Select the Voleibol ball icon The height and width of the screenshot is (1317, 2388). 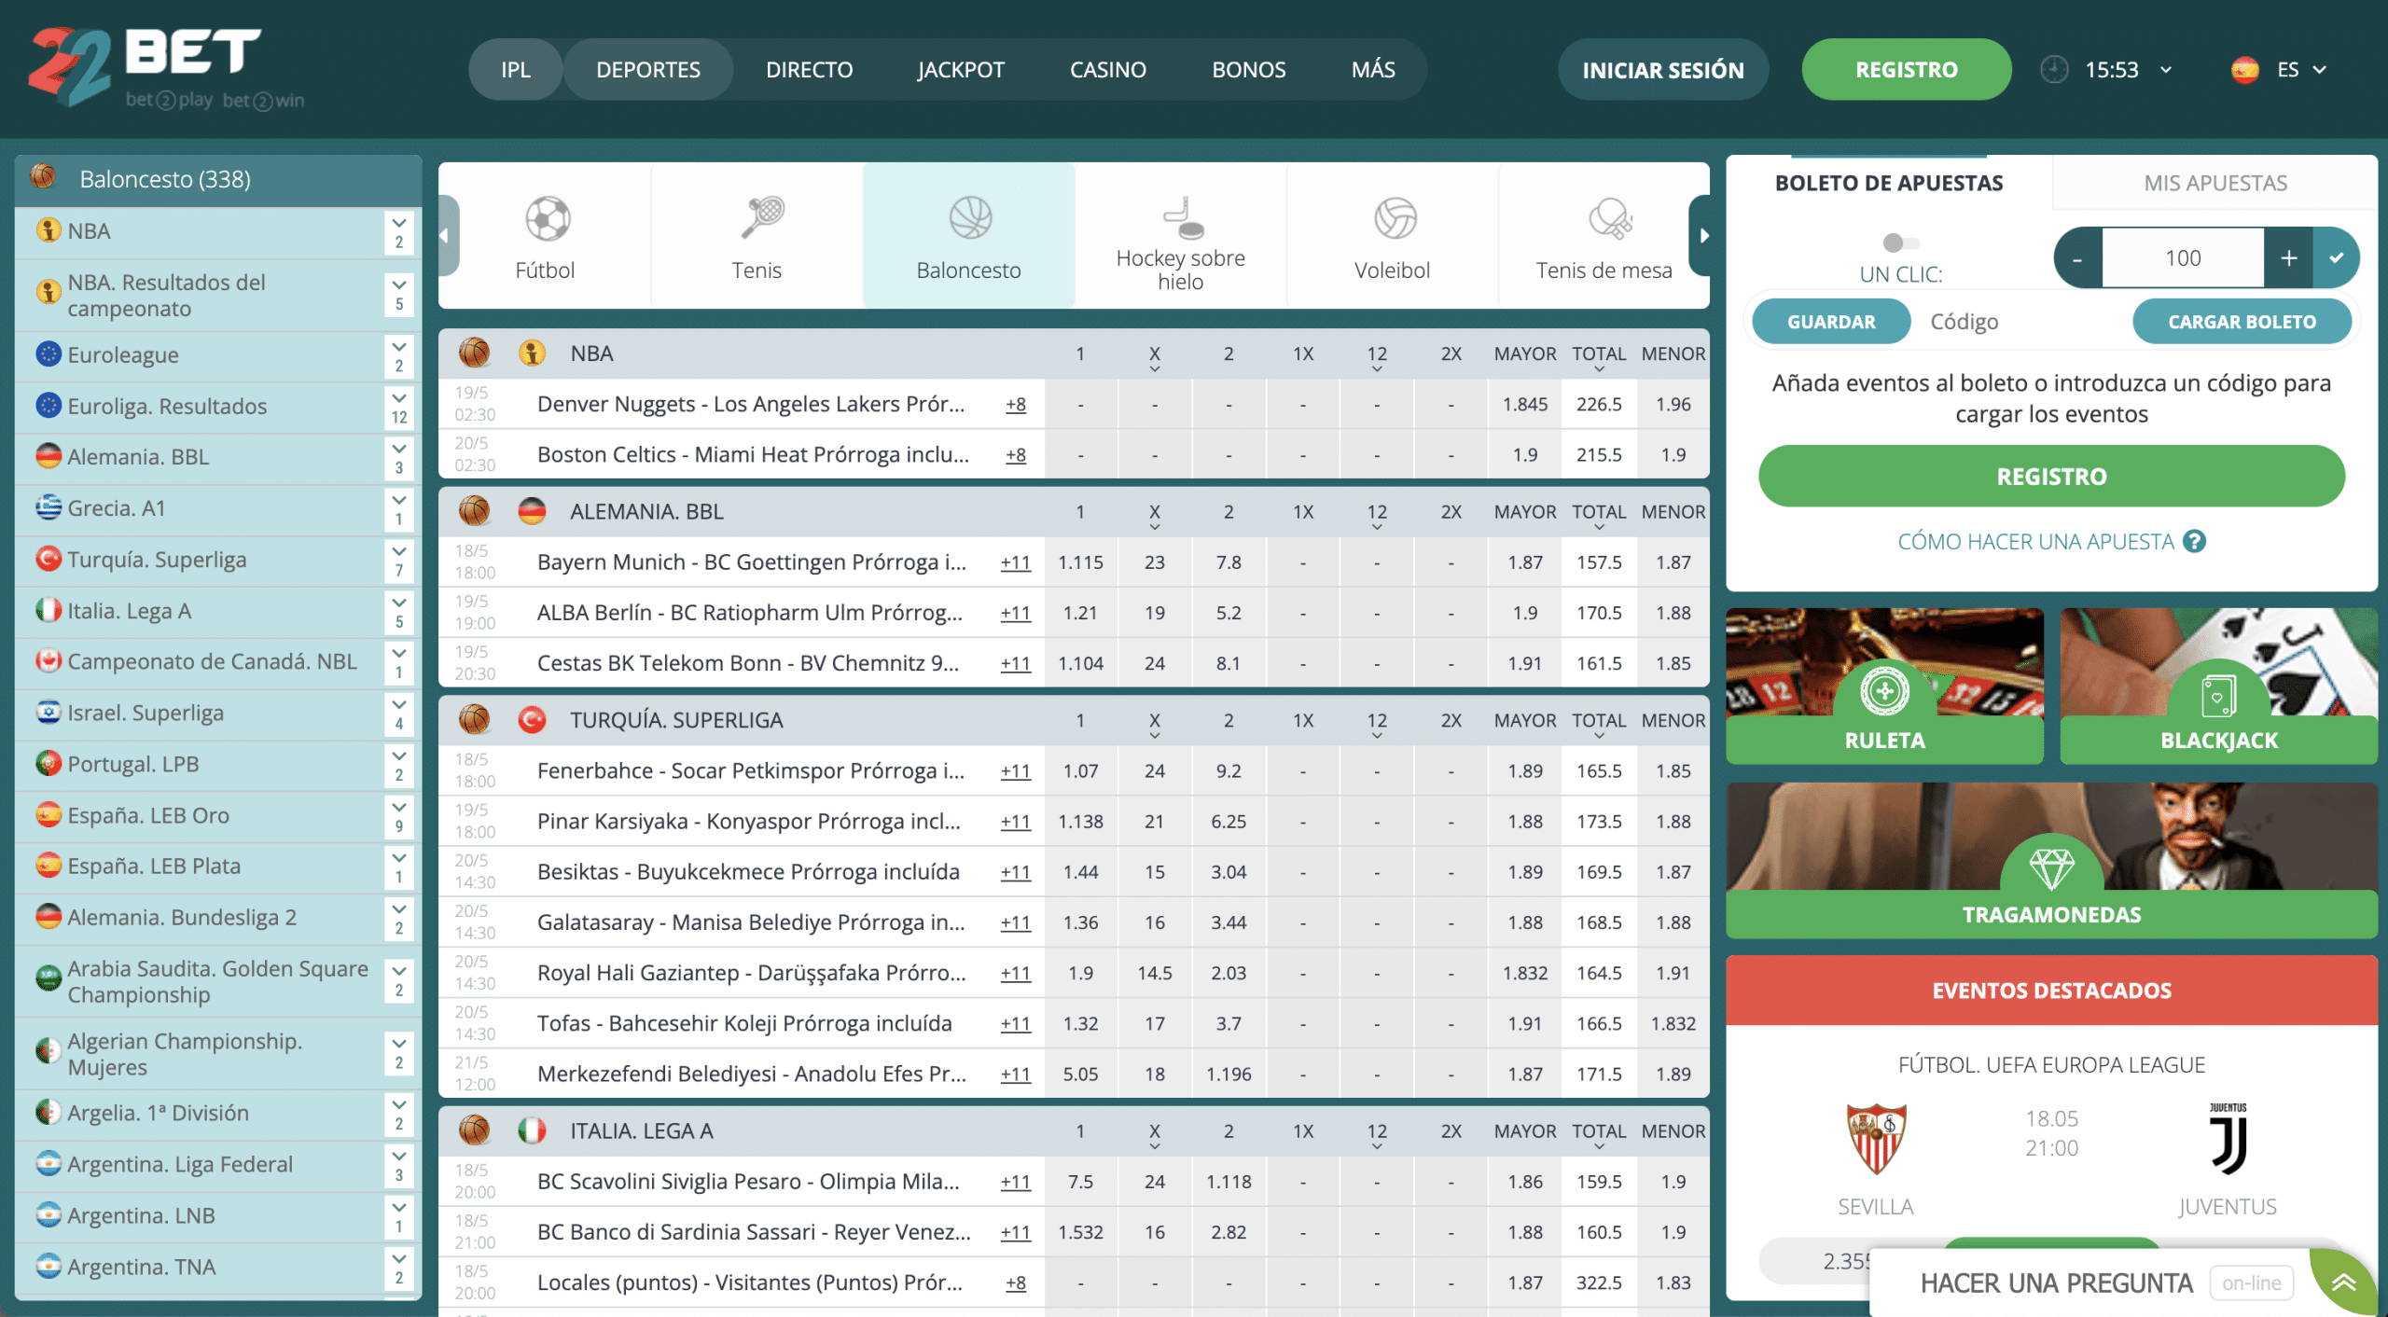pos(1395,218)
